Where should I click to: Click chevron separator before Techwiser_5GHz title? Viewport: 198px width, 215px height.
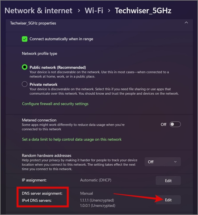click(x=109, y=11)
